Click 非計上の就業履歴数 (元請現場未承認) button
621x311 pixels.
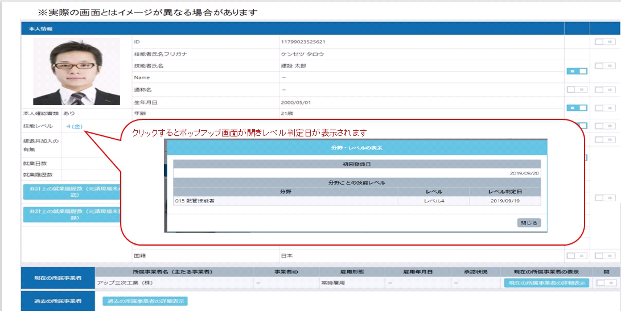coord(70,192)
